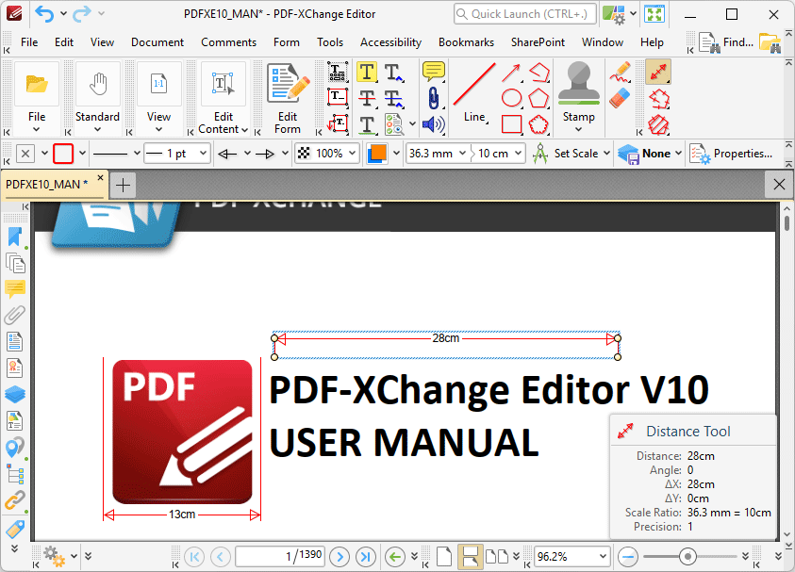The image size is (795, 572).
Task: Click the Edit Form tool
Action: coord(288,98)
